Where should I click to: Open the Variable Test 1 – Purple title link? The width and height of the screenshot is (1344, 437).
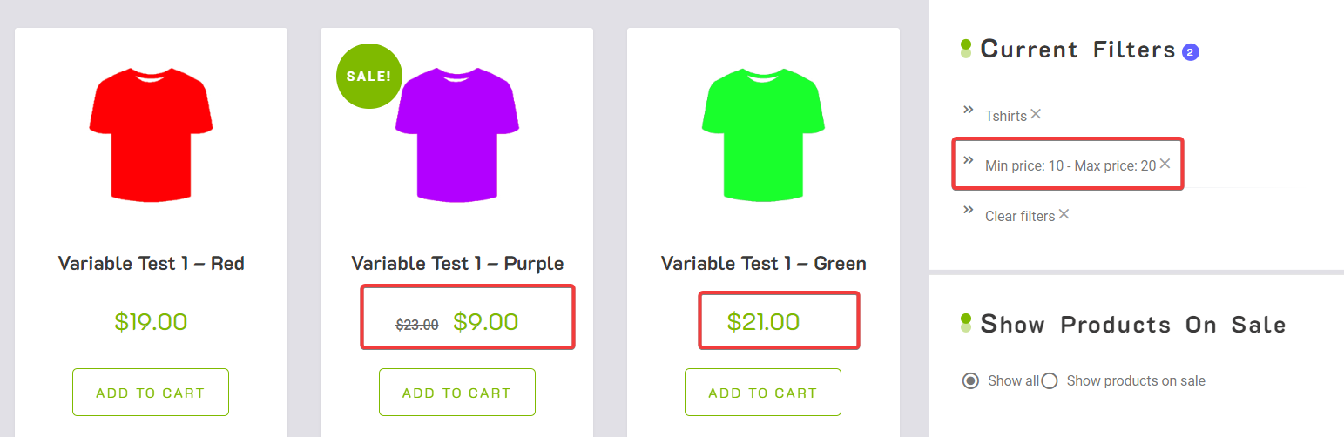tap(457, 263)
